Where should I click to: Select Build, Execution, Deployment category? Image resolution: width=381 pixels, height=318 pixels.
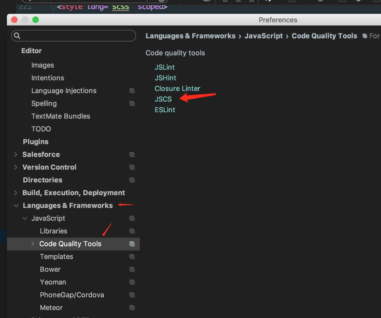click(x=74, y=193)
